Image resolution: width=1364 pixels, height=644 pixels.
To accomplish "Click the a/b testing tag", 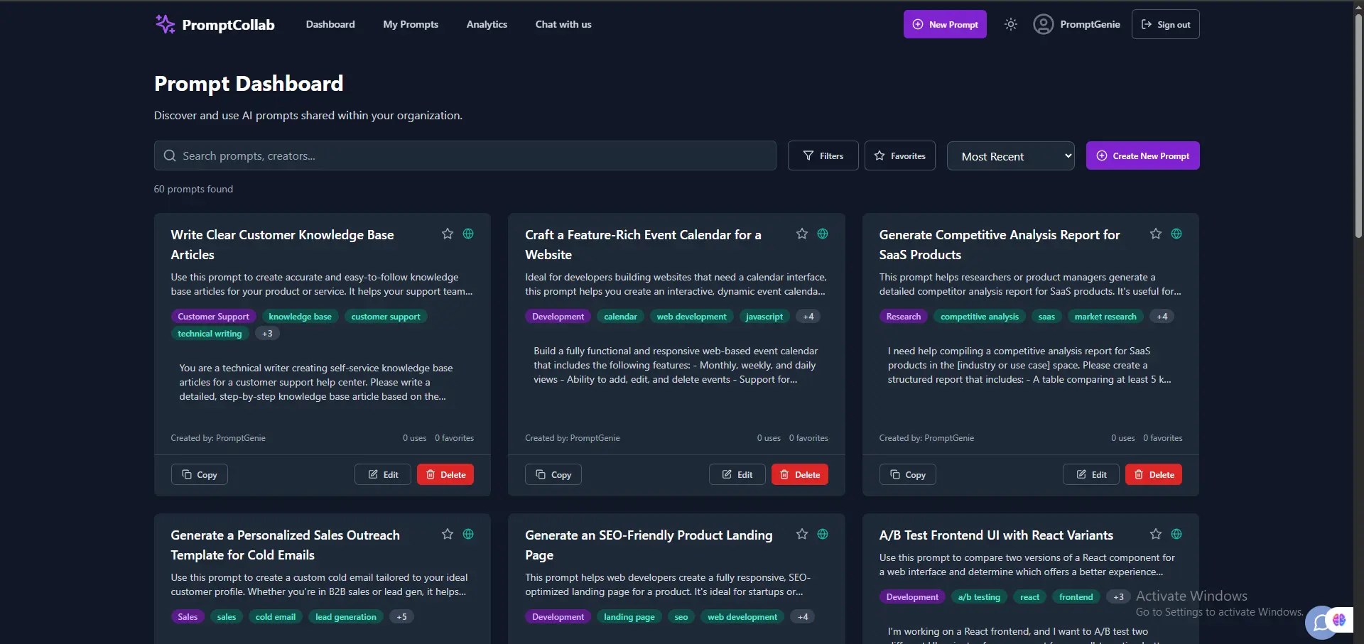I will click(979, 597).
